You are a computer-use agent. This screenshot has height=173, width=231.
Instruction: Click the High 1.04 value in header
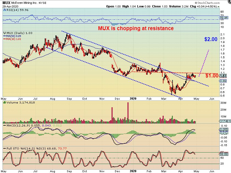coord(129,7)
